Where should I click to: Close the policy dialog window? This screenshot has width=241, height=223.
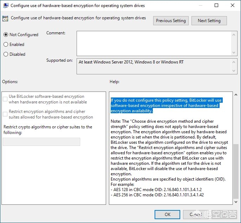(233, 5)
